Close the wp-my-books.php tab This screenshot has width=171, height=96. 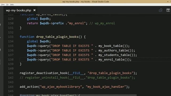(x=34, y=10)
